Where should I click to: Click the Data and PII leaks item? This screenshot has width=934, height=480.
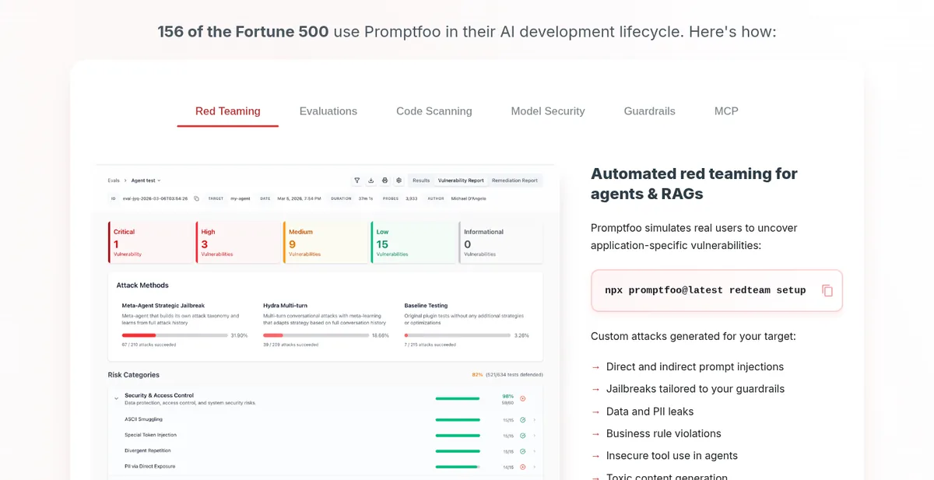650,412
